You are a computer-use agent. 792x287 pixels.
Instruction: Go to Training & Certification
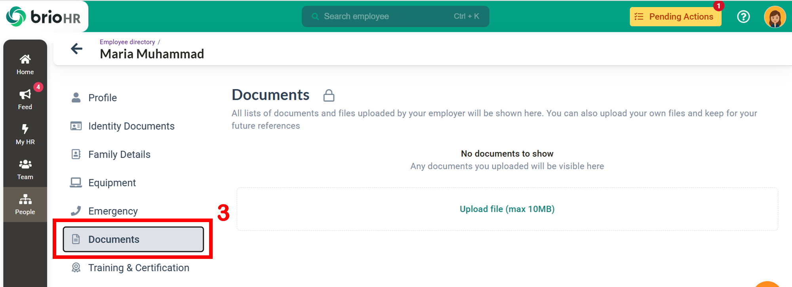coord(139,268)
